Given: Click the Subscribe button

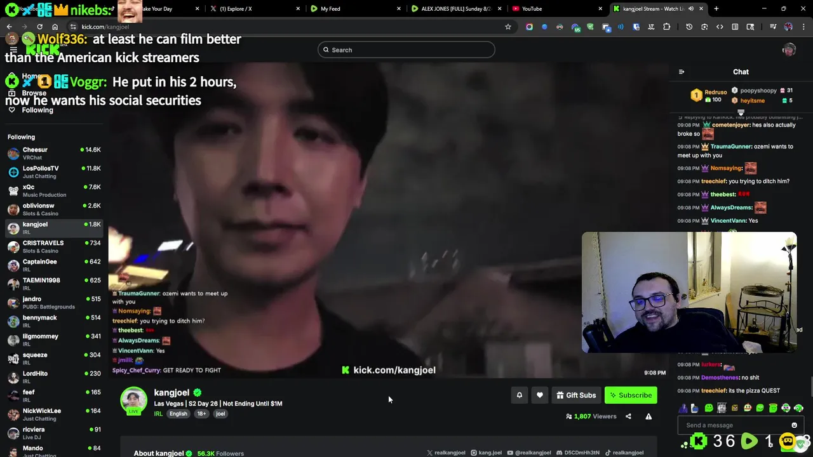Looking at the screenshot, I should pyautogui.click(x=630, y=395).
